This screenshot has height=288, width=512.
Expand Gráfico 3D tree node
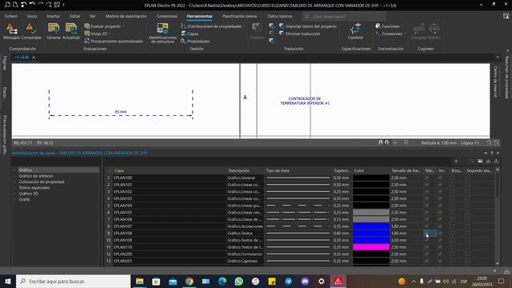click(x=14, y=194)
